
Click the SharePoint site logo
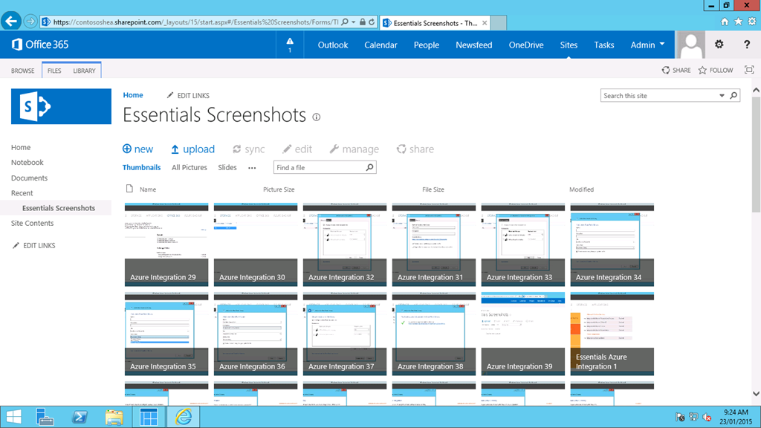(x=51, y=106)
